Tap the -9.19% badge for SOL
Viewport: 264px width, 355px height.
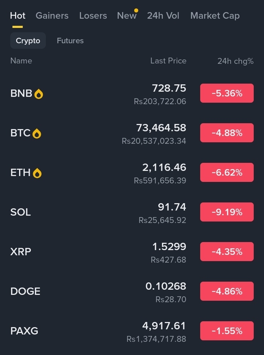click(227, 212)
